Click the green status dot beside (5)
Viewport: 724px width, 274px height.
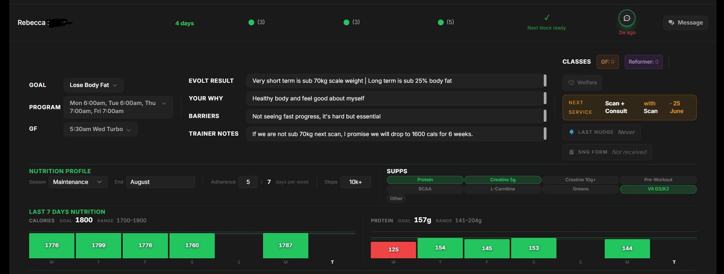[x=441, y=22]
